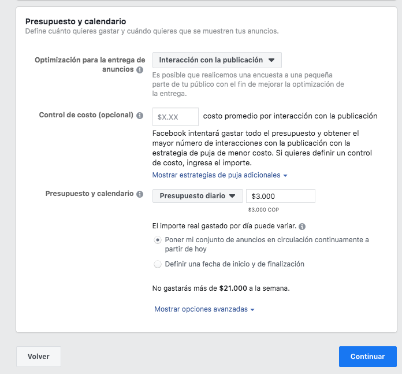Click the $3.000 daily budget field

pyautogui.click(x=281, y=196)
